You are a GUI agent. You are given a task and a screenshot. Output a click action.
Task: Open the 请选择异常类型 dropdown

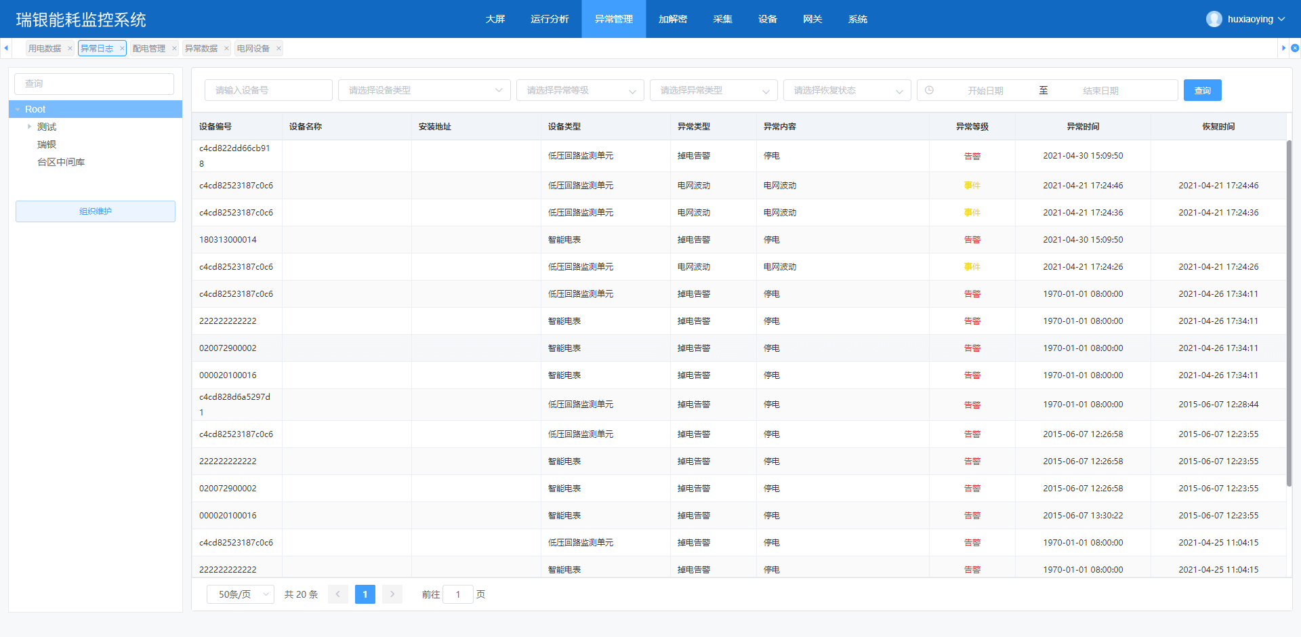pos(714,90)
